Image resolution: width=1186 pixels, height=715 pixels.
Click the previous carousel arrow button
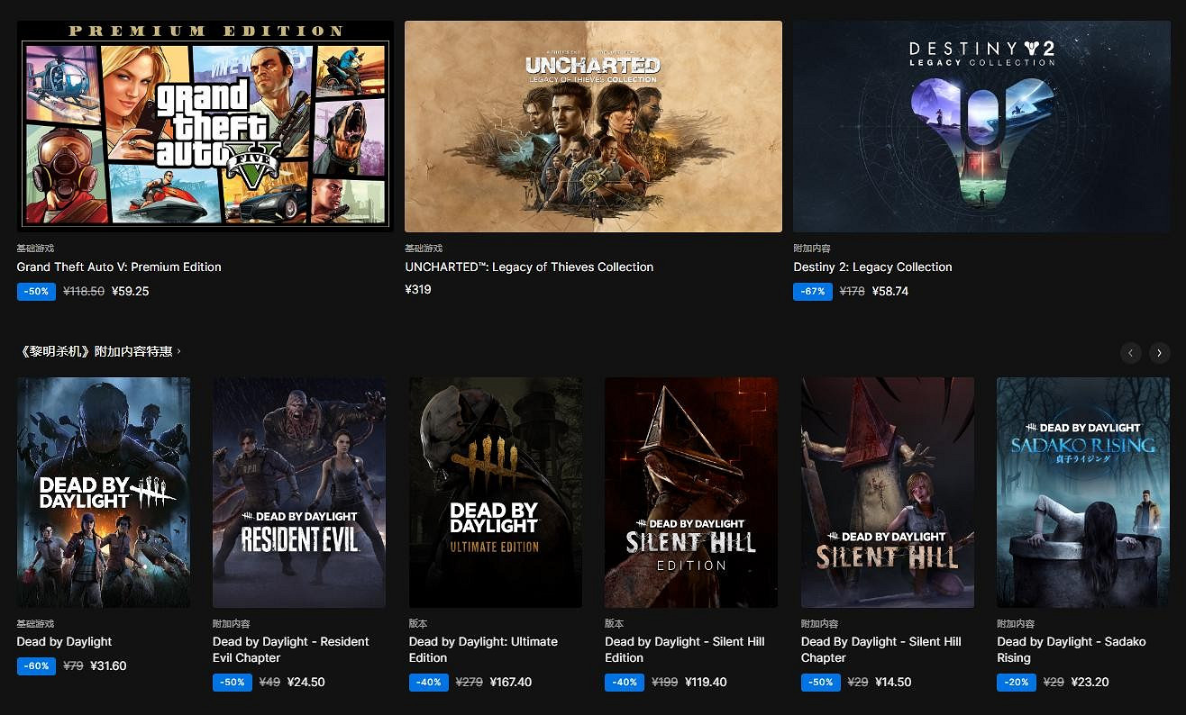click(x=1130, y=353)
